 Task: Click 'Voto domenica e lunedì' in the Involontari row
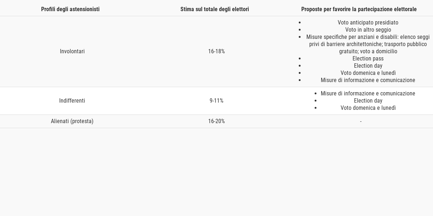pyautogui.click(x=368, y=73)
